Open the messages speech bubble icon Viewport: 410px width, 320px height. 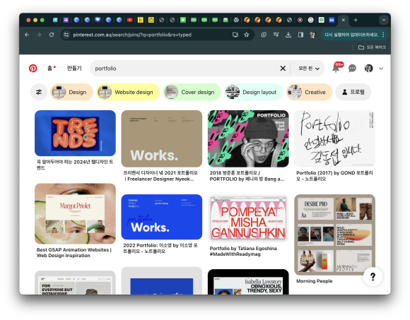[352, 69]
